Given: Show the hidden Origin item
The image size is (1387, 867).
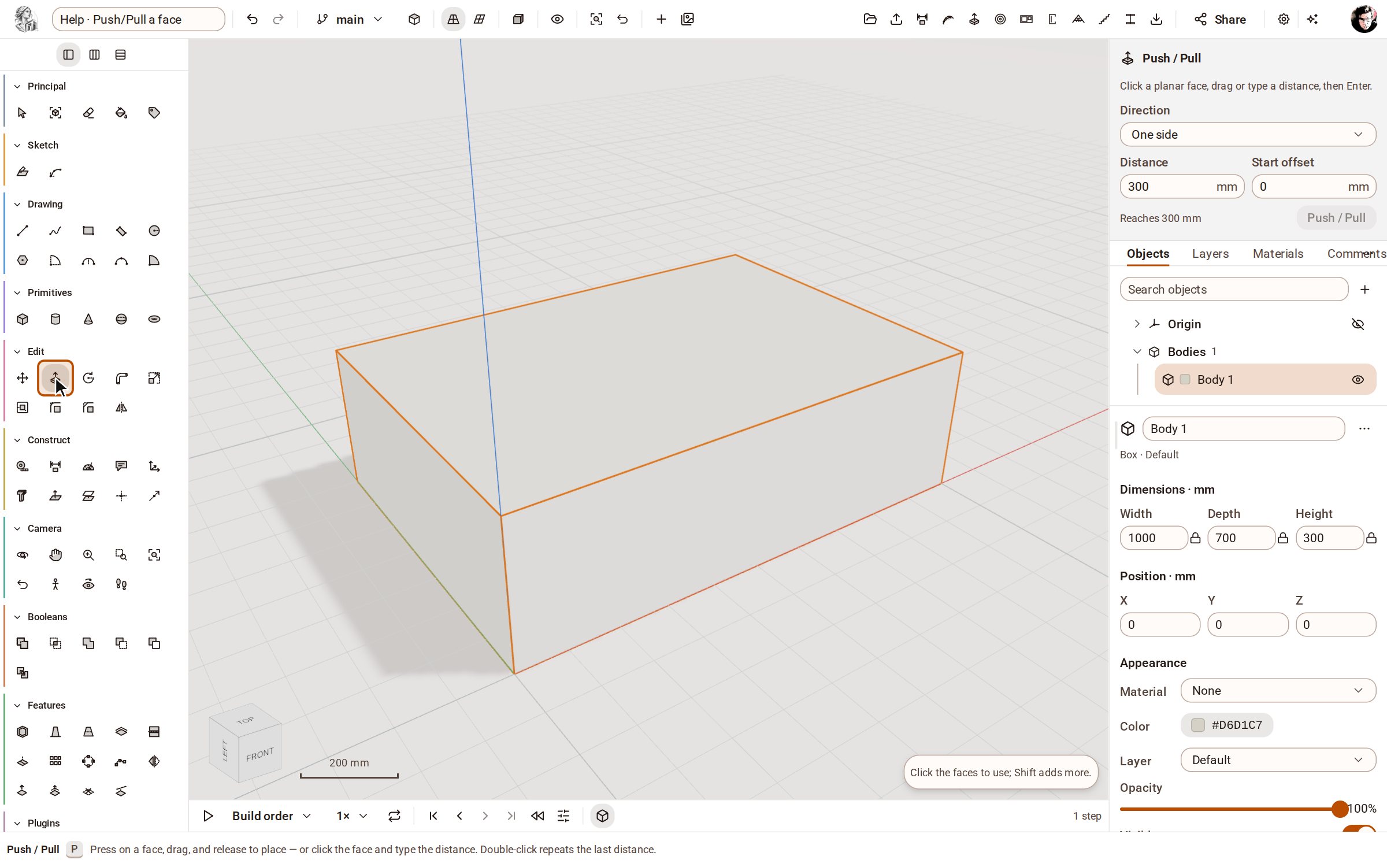Looking at the screenshot, I should point(1358,324).
